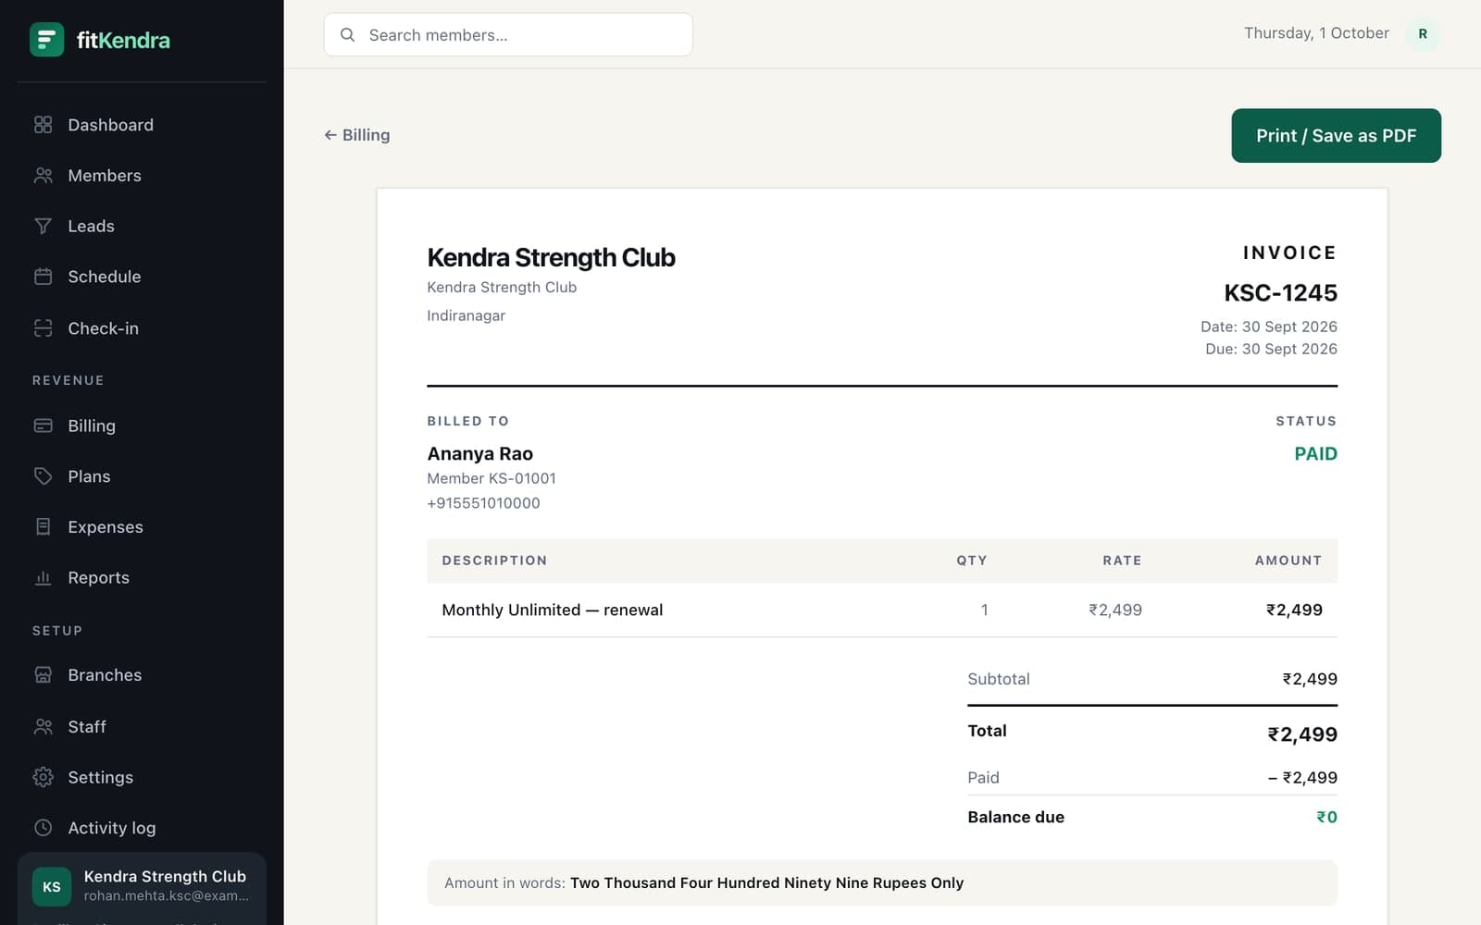Click the Schedule calendar icon
This screenshot has height=925, width=1481.
pyautogui.click(x=43, y=277)
